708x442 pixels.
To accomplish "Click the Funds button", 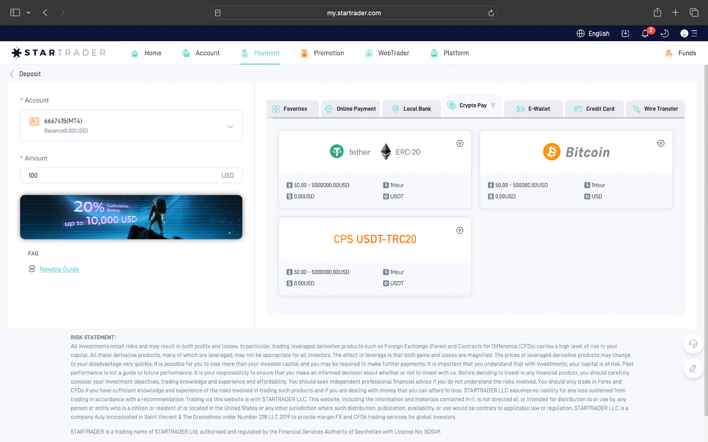I will tap(681, 53).
